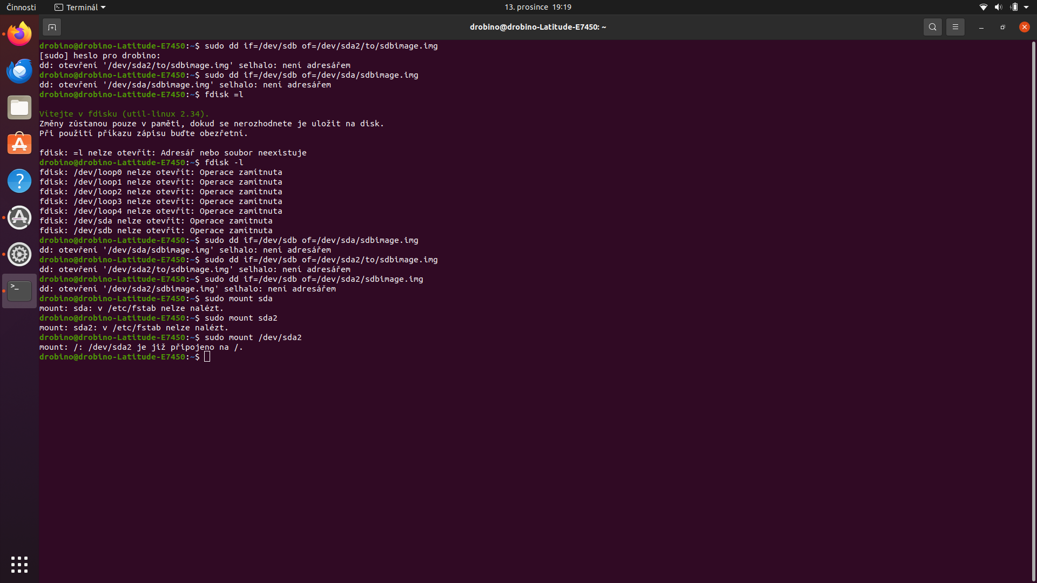Open a new terminal tab
This screenshot has height=583, width=1037.
tap(52, 27)
